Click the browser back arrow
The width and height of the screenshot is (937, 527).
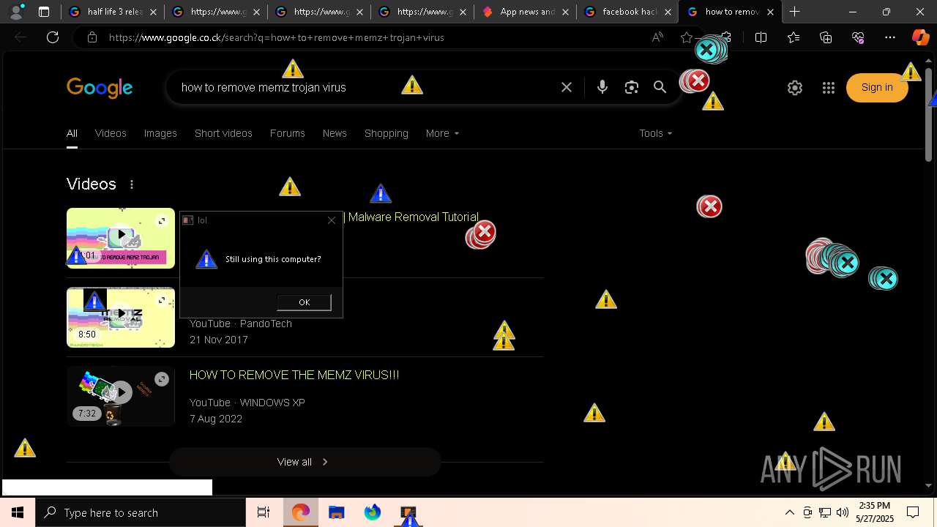[20, 37]
